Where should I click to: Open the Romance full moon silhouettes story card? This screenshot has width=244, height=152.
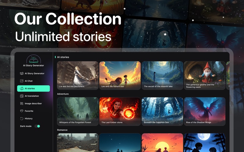coord(205,143)
